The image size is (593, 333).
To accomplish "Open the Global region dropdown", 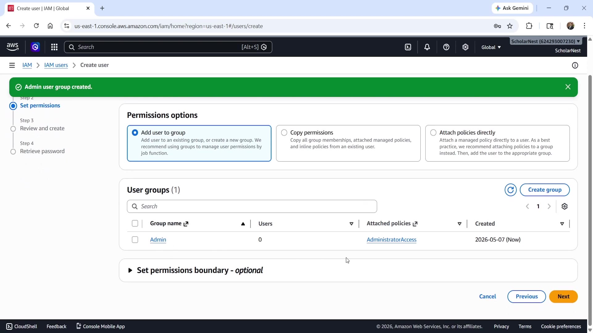I will point(491,47).
